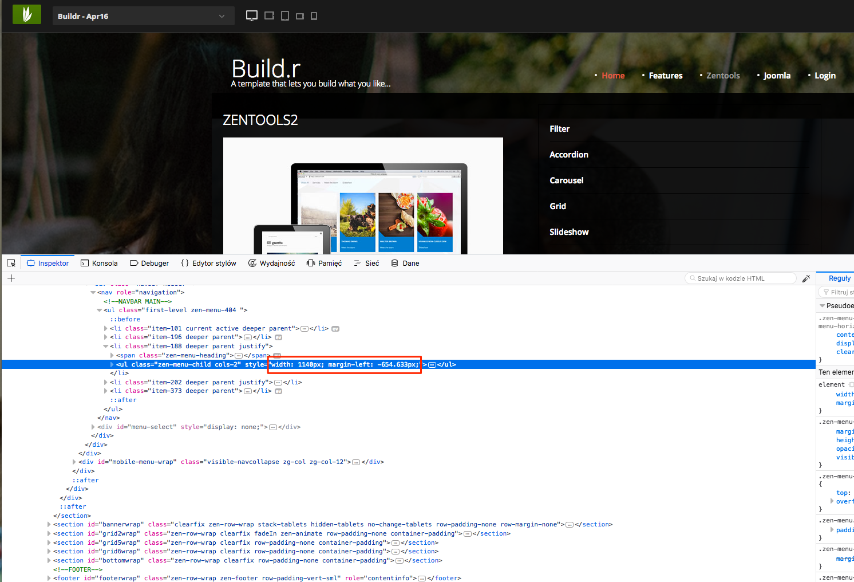Expand the section grid5wrap node
This screenshot has height=582, width=854.
[49, 543]
